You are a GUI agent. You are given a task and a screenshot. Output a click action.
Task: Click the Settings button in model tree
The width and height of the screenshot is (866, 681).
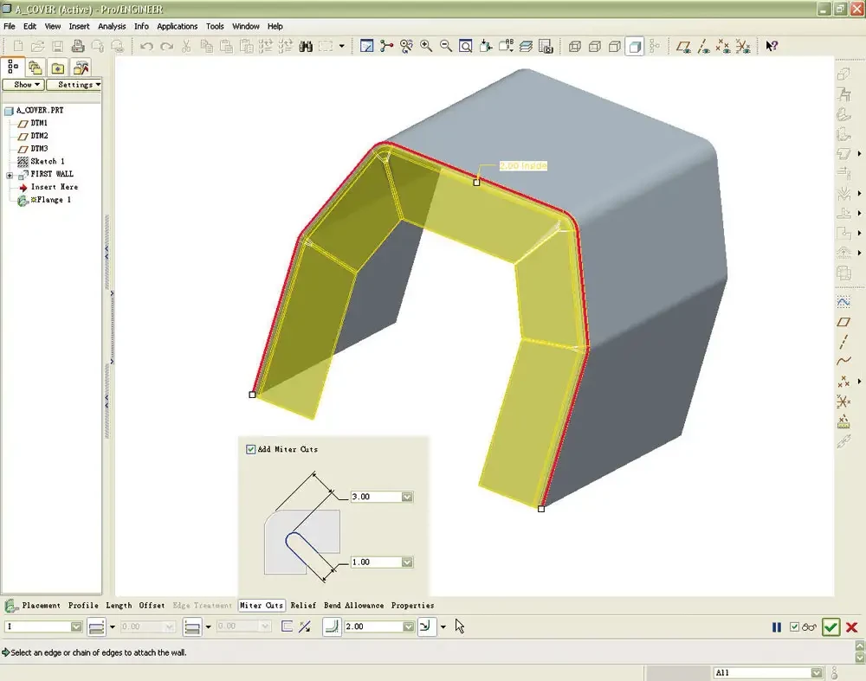[x=74, y=85]
